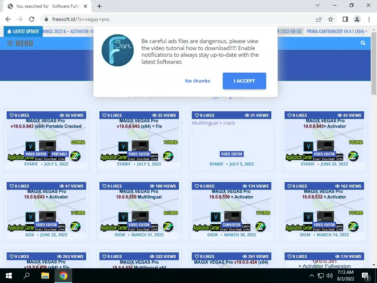Open the notification center icon

click(366, 276)
